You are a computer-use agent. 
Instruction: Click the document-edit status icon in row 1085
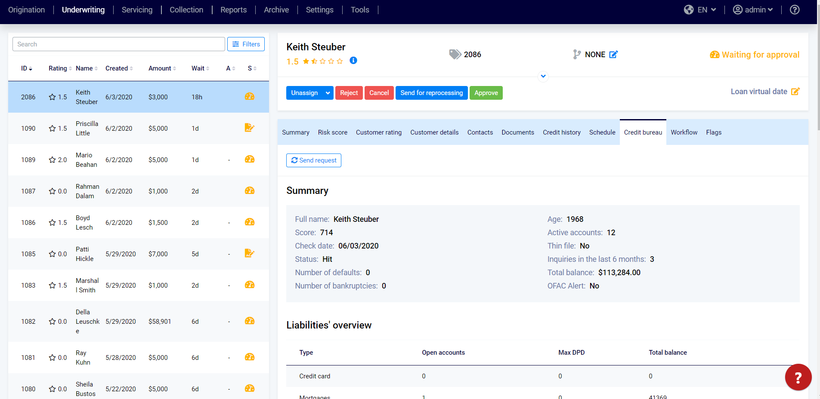tap(250, 253)
